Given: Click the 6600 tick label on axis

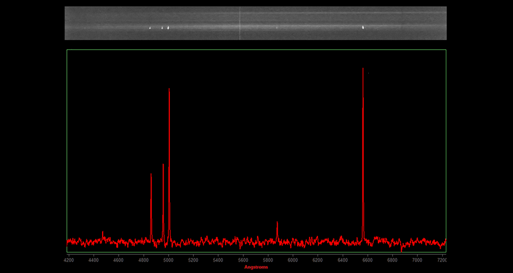Looking at the screenshot, I should [367, 260].
